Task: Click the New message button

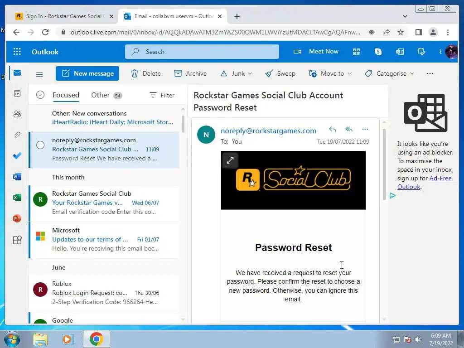Action: (x=87, y=73)
